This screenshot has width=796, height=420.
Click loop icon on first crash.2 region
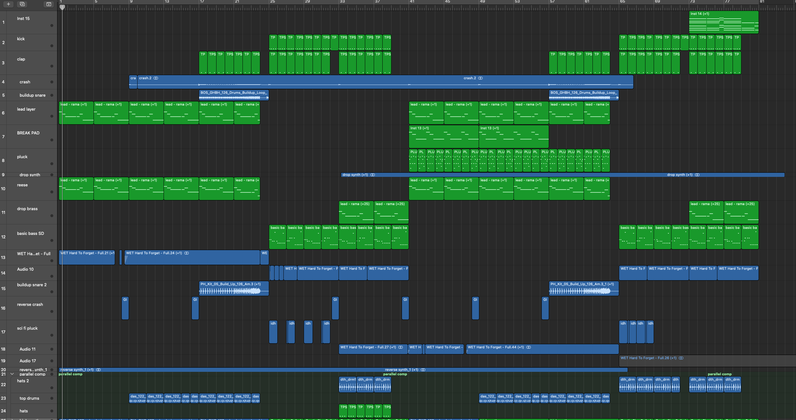[x=156, y=78]
